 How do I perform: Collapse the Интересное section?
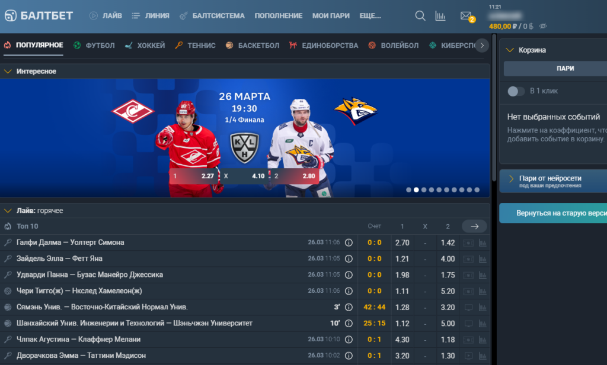point(8,72)
